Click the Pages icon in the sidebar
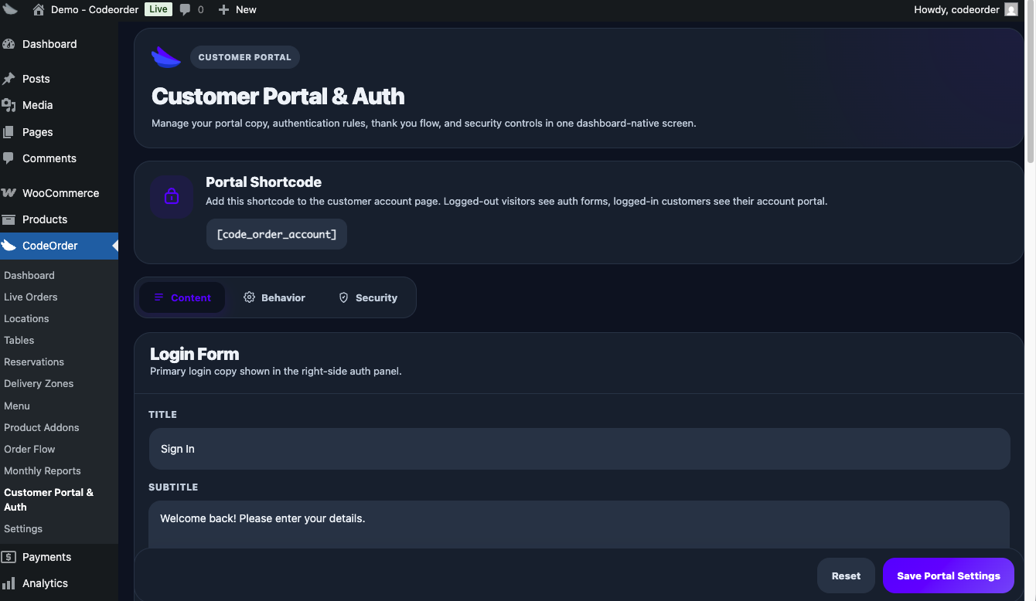Image resolution: width=1036 pixels, height=601 pixels. pyautogui.click(x=12, y=131)
